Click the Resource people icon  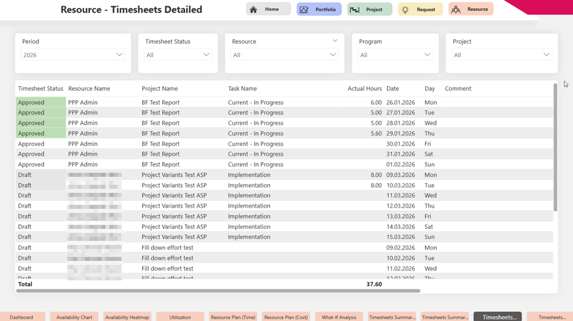[456, 10]
